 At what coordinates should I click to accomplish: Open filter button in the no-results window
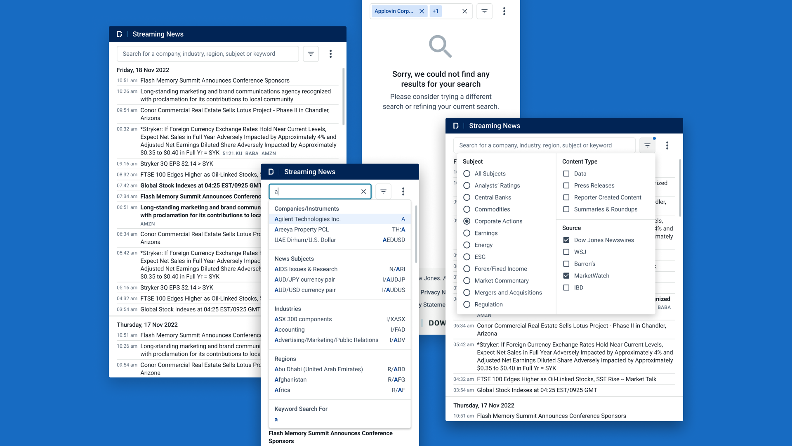pos(484,11)
